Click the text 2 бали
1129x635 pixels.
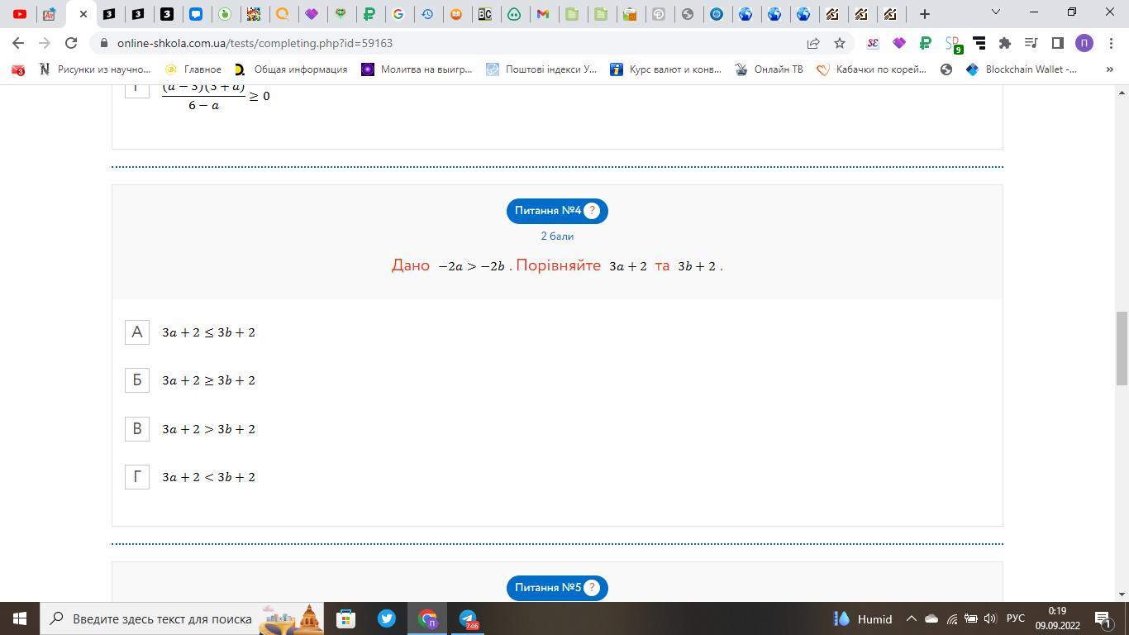(557, 236)
